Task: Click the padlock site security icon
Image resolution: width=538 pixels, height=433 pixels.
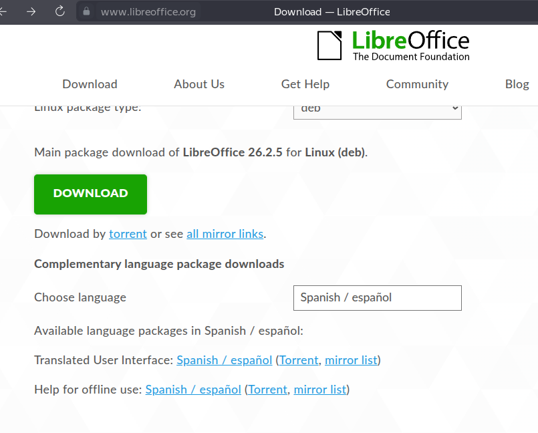Action: tap(86, 11)
